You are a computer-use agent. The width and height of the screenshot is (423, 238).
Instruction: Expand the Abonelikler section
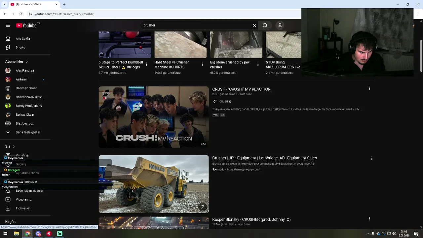click(x=17, y=62)
